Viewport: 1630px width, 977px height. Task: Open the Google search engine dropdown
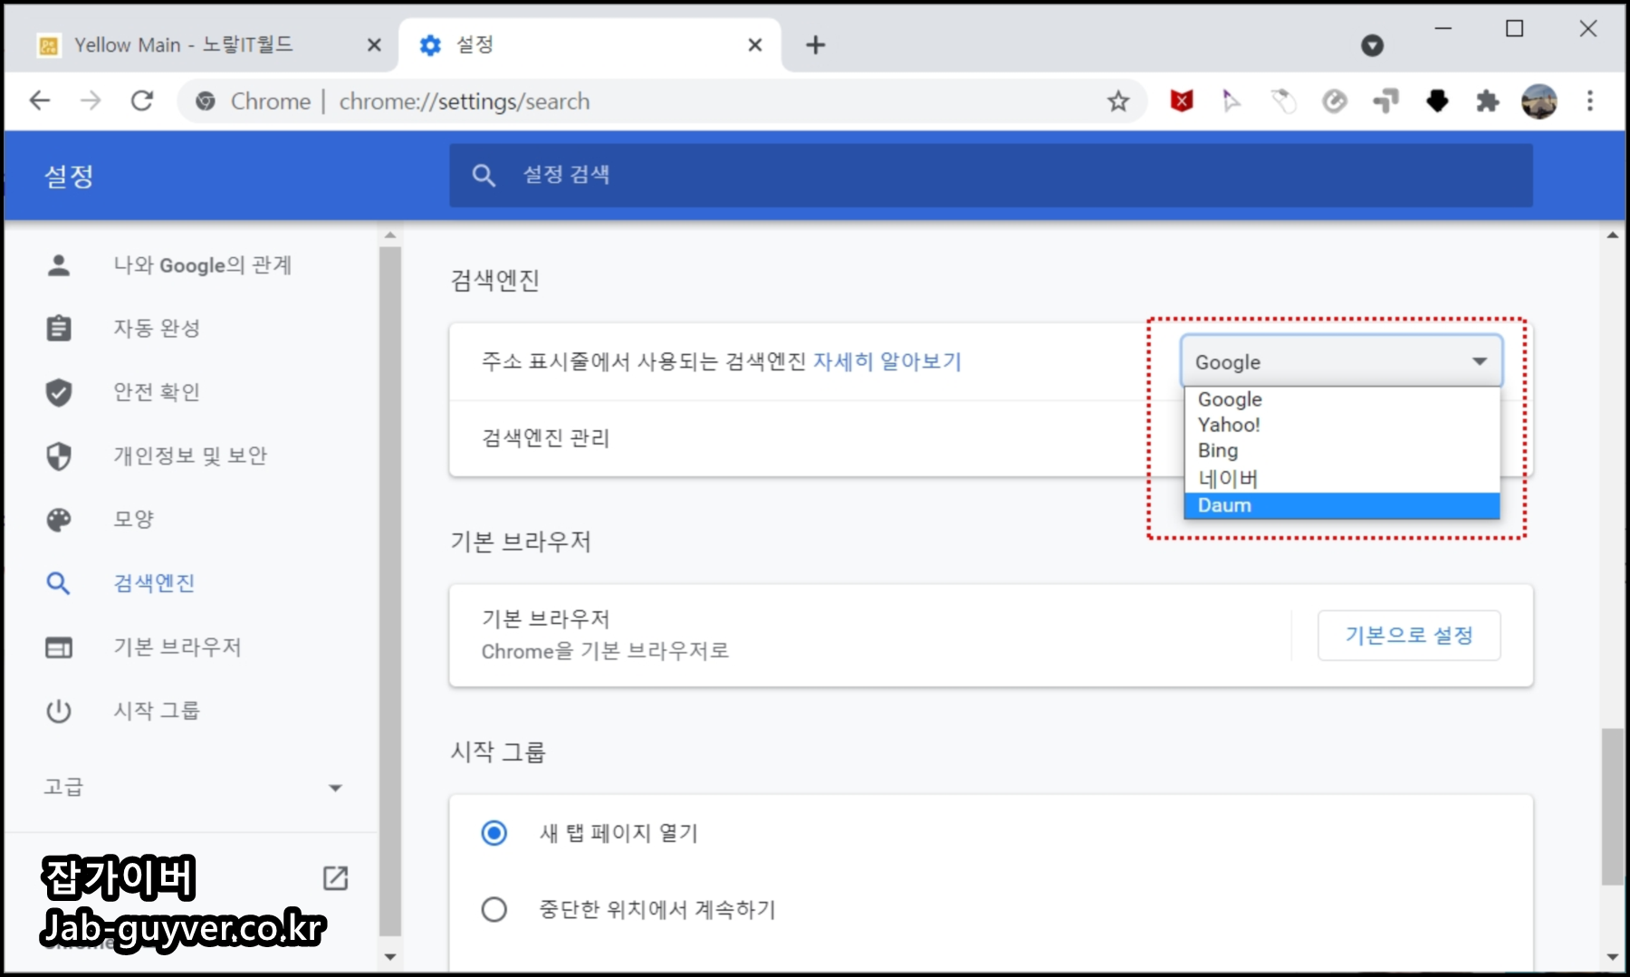(1341, 361)
